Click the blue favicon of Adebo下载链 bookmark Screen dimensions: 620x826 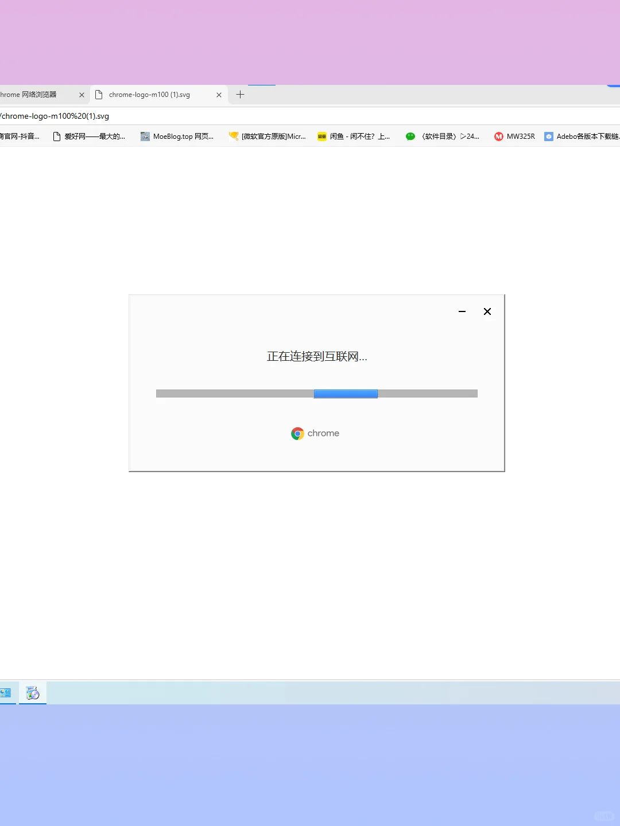click(x=549, y=136)
